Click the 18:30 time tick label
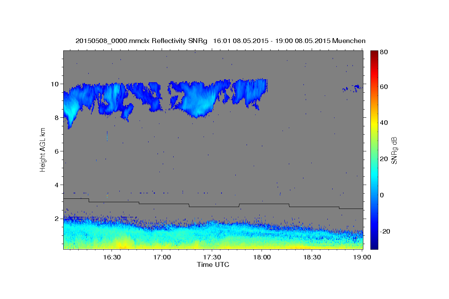Screen dimensions: 449x299 pyautogui.click(x=312, y=257)
